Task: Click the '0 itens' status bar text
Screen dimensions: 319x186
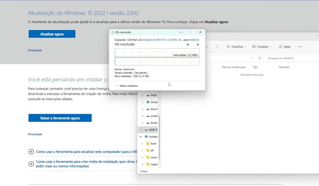Action: (x=144, y=171)
